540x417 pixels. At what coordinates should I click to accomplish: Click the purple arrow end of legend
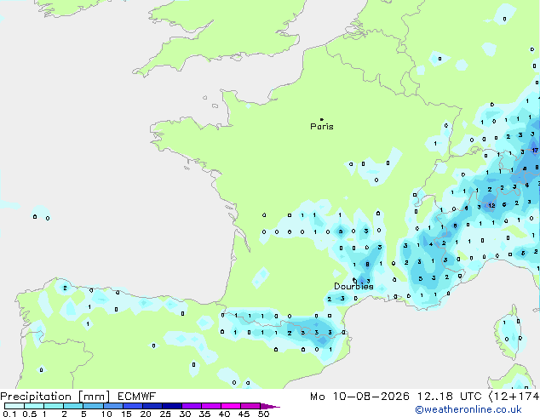click(x=270, y=406)
